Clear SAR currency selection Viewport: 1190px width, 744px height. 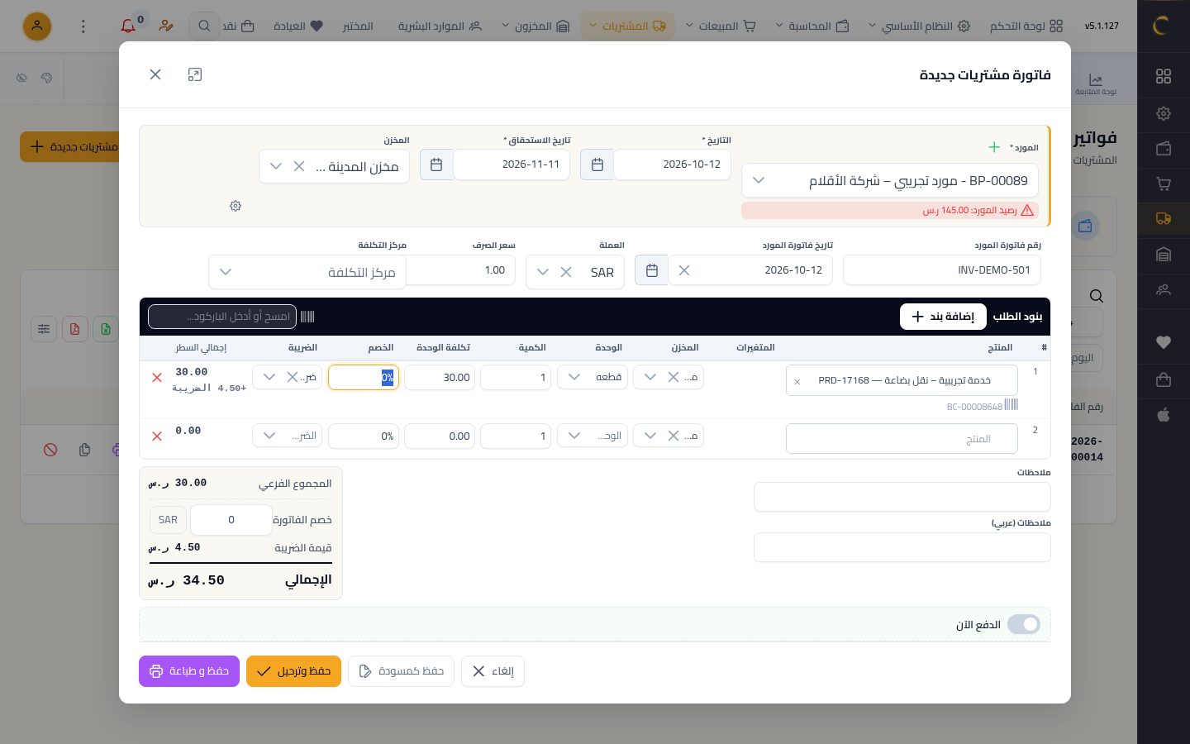pyautogui.click(x=566, y=272)
